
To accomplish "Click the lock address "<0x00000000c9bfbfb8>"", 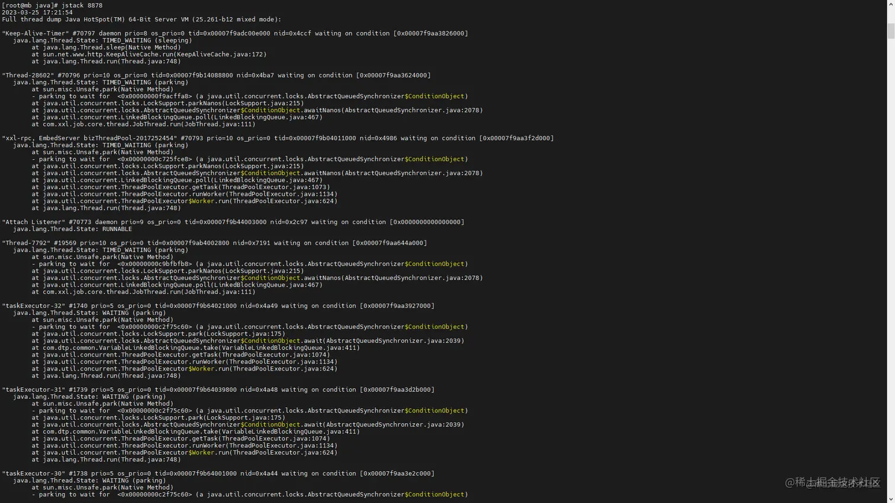I will click(154, 264).
